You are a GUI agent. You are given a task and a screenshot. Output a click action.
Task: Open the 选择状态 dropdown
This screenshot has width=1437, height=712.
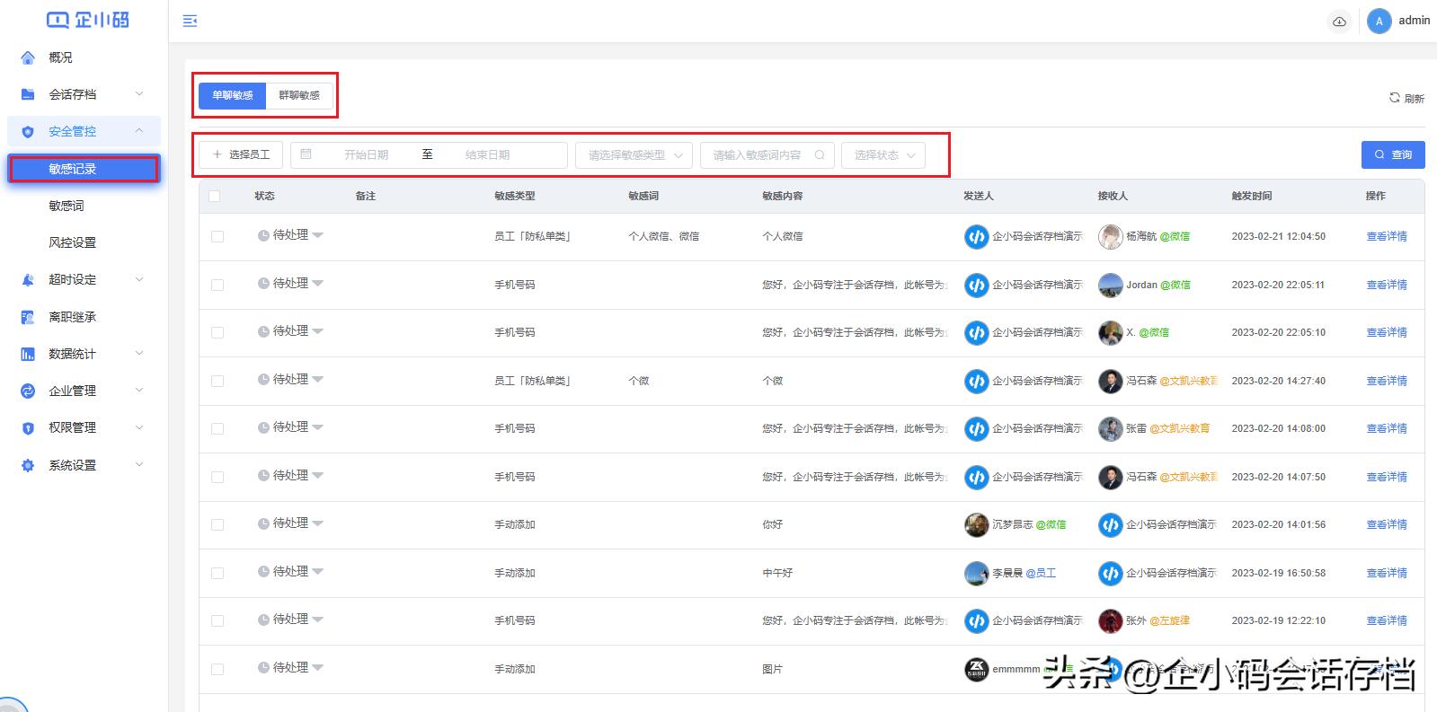[x=883, y=155]
